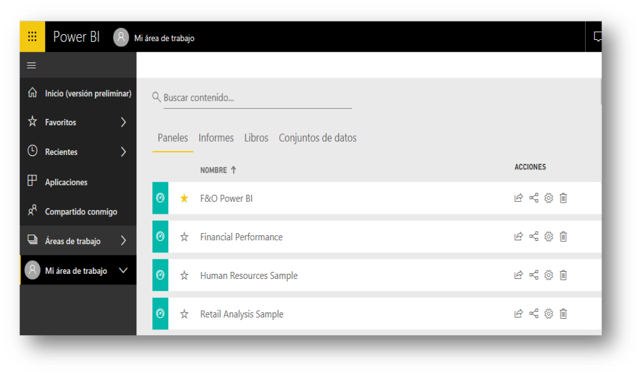Click the Buscar contenido search field
Viewport: 642px width, 375px height.
click(x=258, y=98)
